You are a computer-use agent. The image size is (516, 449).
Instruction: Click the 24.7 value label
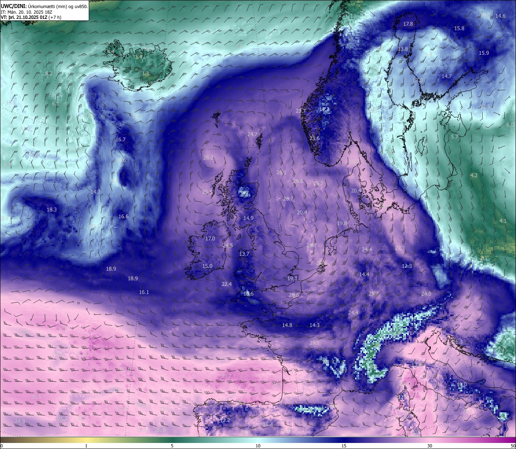pos(252,134)
